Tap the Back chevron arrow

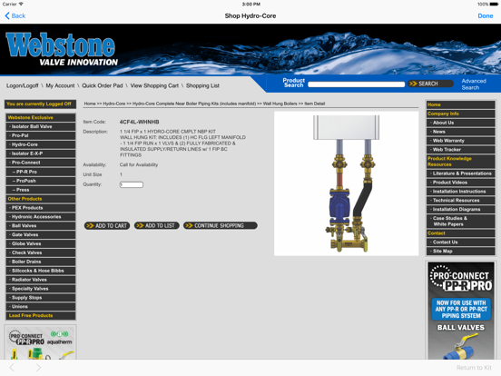(7, 15)
